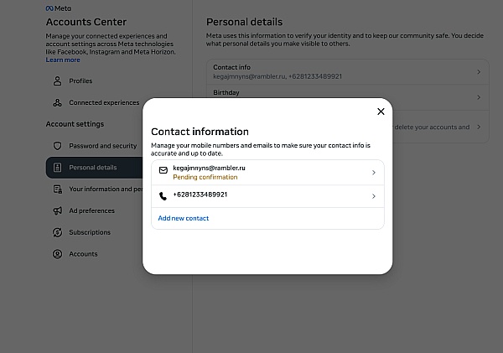Click the Accounts circle icon
Screen dimensions: 503x353
pyautogui.click(x=57, y=254)
